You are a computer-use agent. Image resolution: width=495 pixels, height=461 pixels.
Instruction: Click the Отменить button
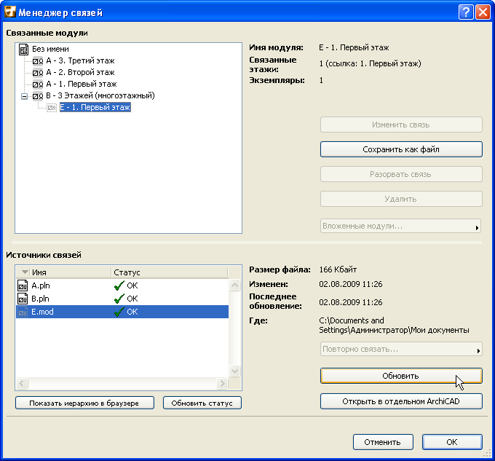click(383, 442)
